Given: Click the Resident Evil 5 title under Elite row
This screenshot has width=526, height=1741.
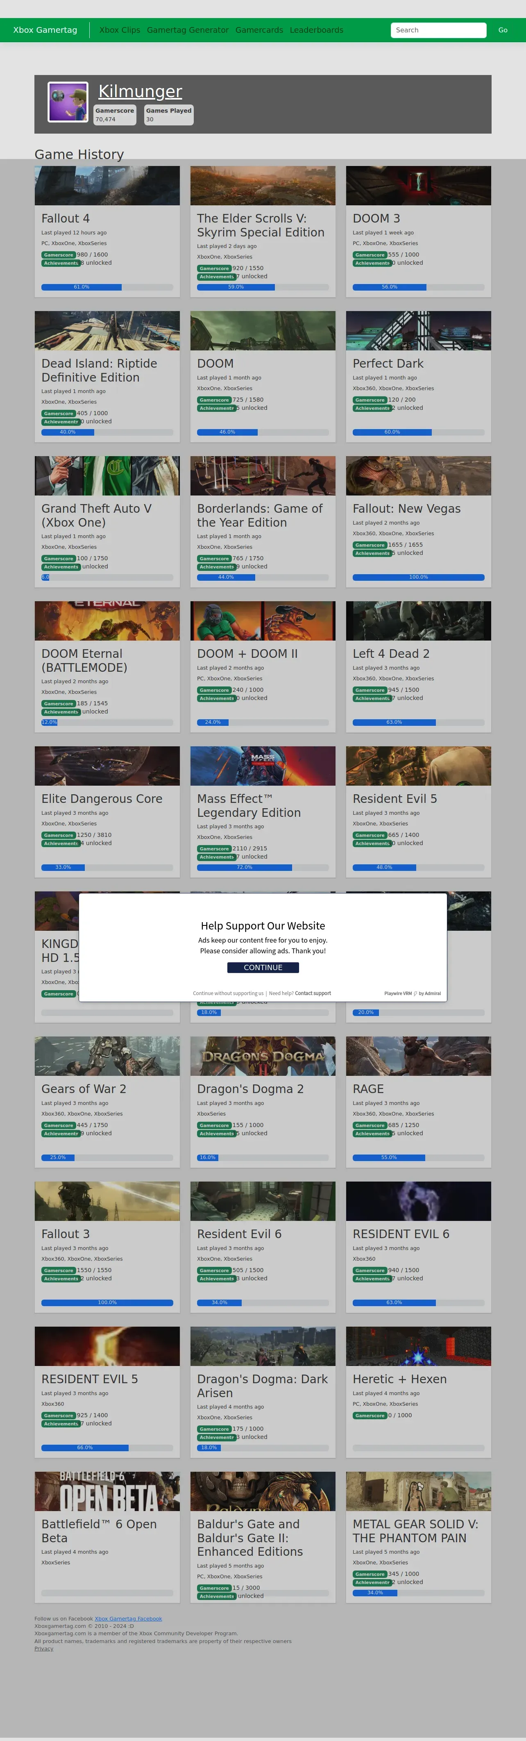Looking at the screenshot, I should [395, 799].
